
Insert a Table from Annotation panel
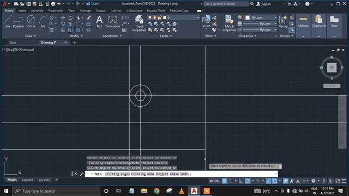(124, 30)
